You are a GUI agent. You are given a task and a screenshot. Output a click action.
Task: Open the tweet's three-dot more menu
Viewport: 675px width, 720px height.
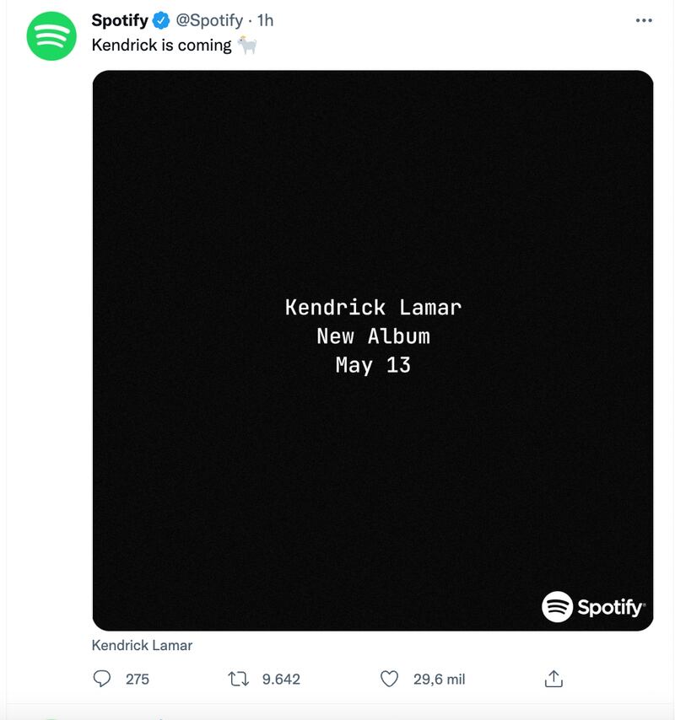(x=643, y=20)
